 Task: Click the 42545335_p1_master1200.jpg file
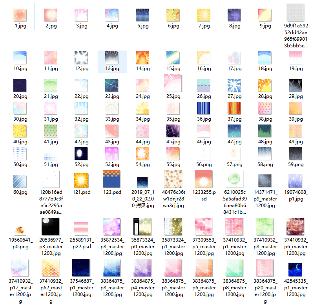pos(296,269)
